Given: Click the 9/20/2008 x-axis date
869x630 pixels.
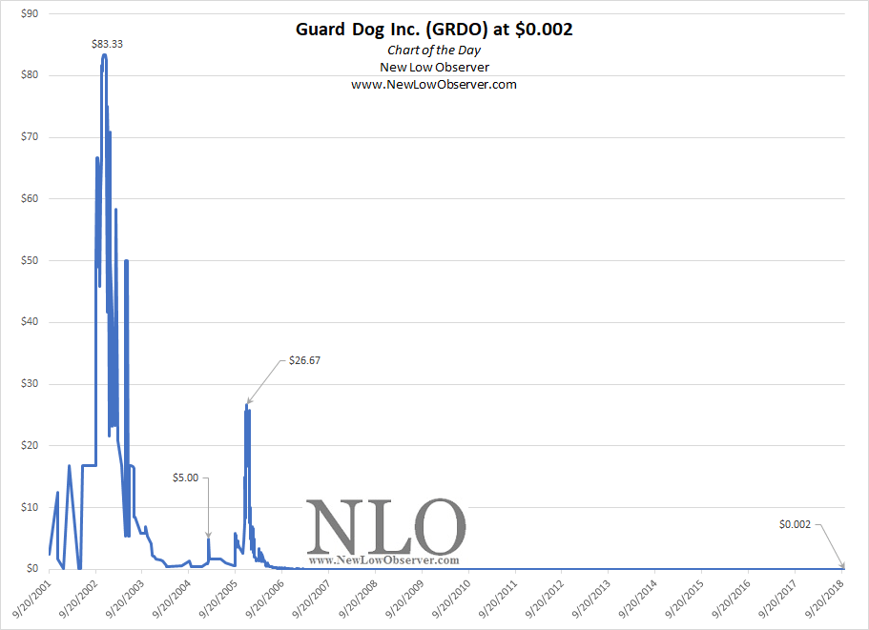Looking at the screenshot, I should coord(358,599).
